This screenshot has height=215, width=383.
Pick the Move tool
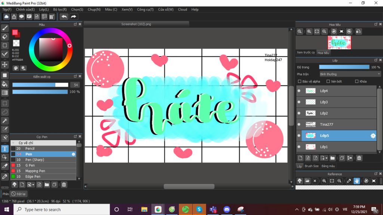4,65
